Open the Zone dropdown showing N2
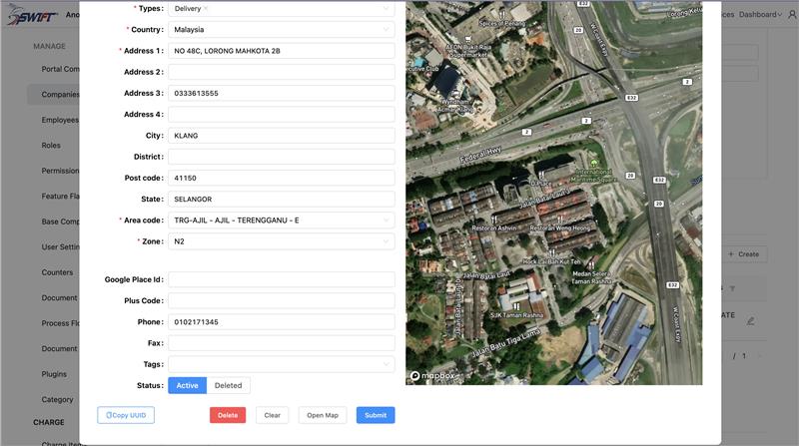The width and height of the screenshot is (799, 446). coord(282,241)
